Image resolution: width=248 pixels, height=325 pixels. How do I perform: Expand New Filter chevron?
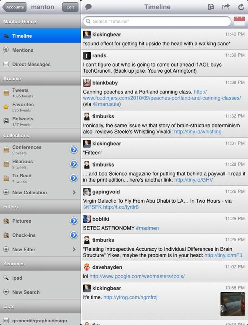pyautogui.click(x=74, y=249)
